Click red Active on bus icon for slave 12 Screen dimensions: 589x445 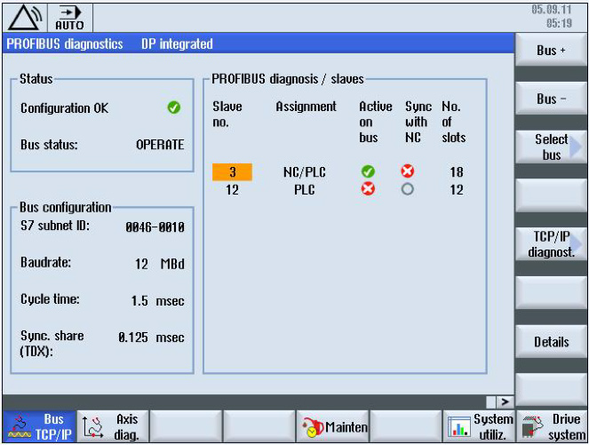pyautogui.click(x=368, y=189)
